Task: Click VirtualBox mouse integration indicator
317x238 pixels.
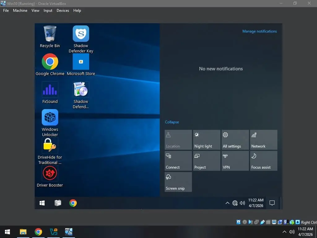Action: (292, 222)
